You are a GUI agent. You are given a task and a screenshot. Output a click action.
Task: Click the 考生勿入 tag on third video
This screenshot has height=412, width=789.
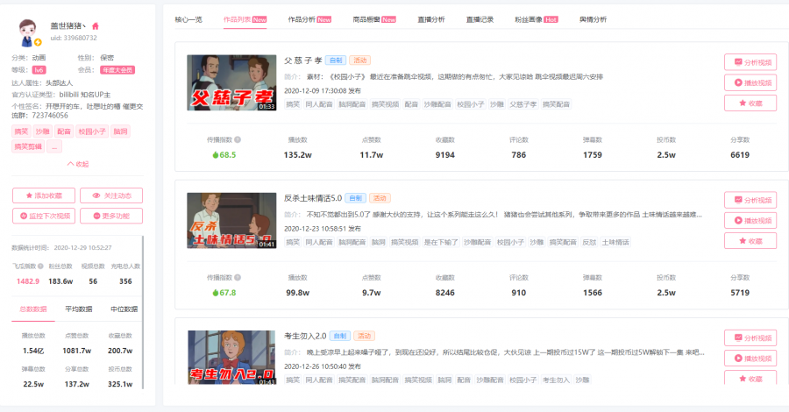556,380
